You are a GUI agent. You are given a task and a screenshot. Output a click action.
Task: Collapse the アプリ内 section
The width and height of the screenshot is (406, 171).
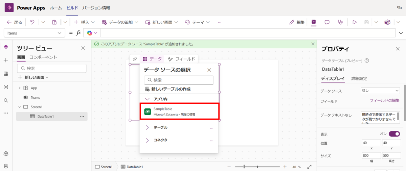tap(147, 99)
